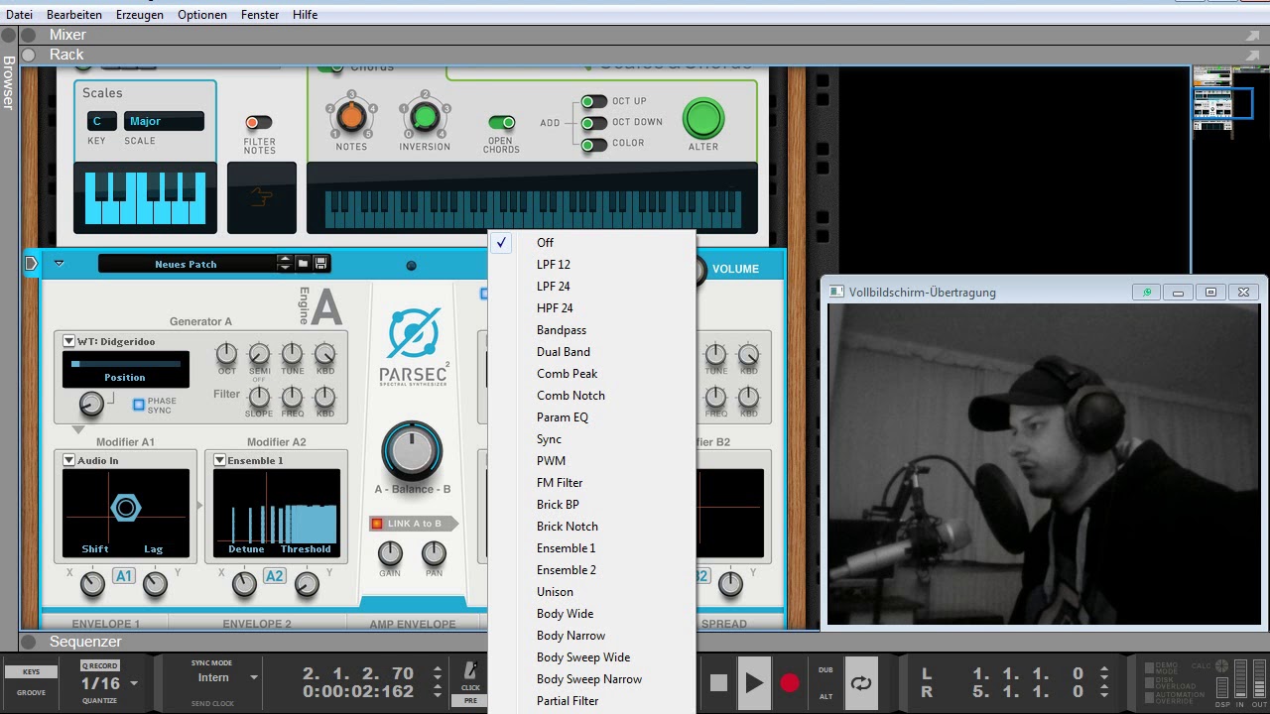Screen dimensions: 1270x714
Task: Open the WT: Didgeridoo generator dropdown
Action: [68, 341]
